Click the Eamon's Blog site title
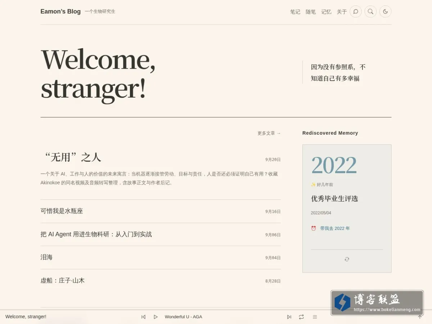 coord(60,12)
